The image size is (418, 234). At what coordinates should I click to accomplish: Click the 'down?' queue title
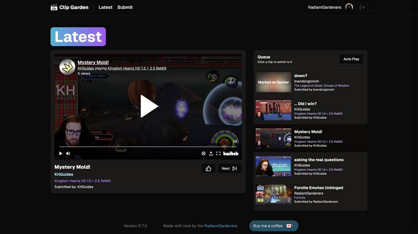point(301,76)
